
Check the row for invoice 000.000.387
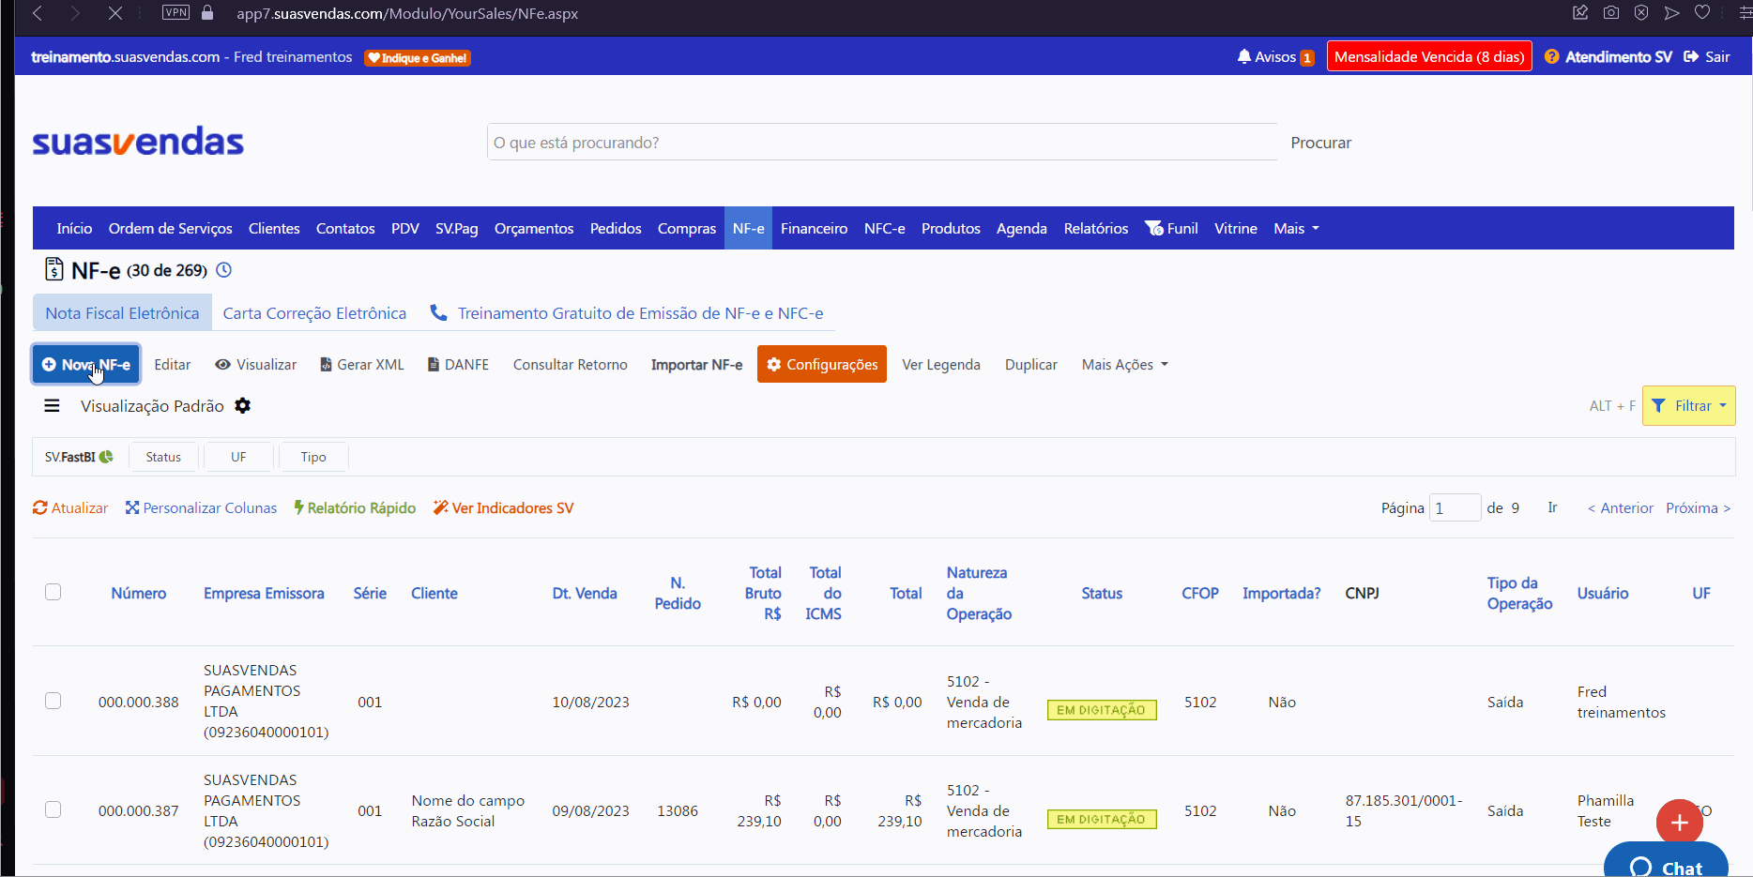(53, 809)
